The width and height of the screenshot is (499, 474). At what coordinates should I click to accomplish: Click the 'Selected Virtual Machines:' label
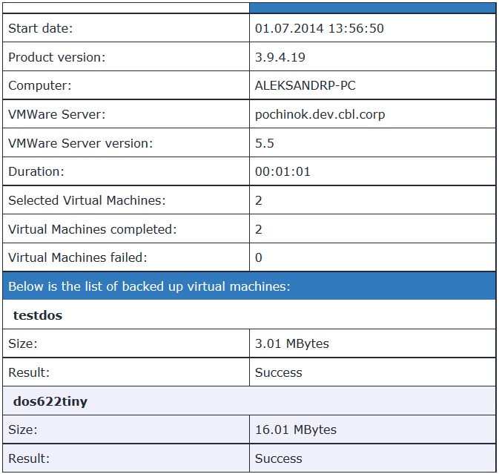[x=87, y=200]
